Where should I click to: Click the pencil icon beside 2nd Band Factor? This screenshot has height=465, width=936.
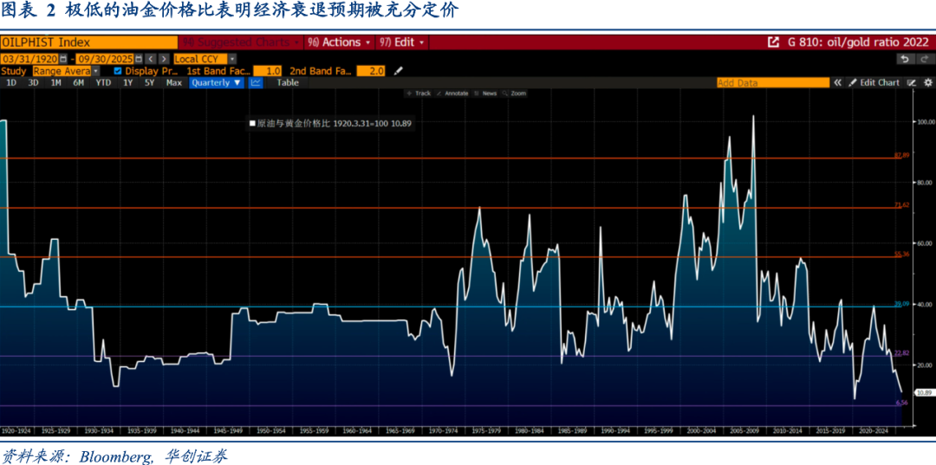point(399,71)
